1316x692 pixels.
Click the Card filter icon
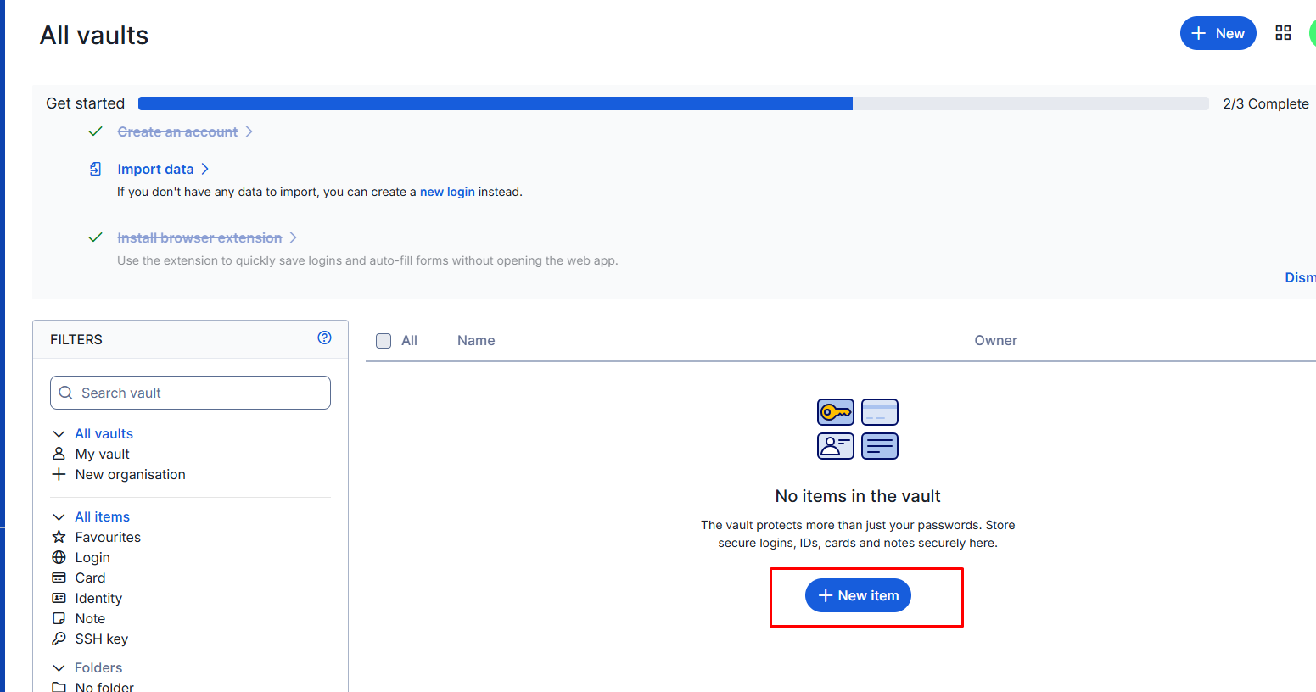(59, 578)
